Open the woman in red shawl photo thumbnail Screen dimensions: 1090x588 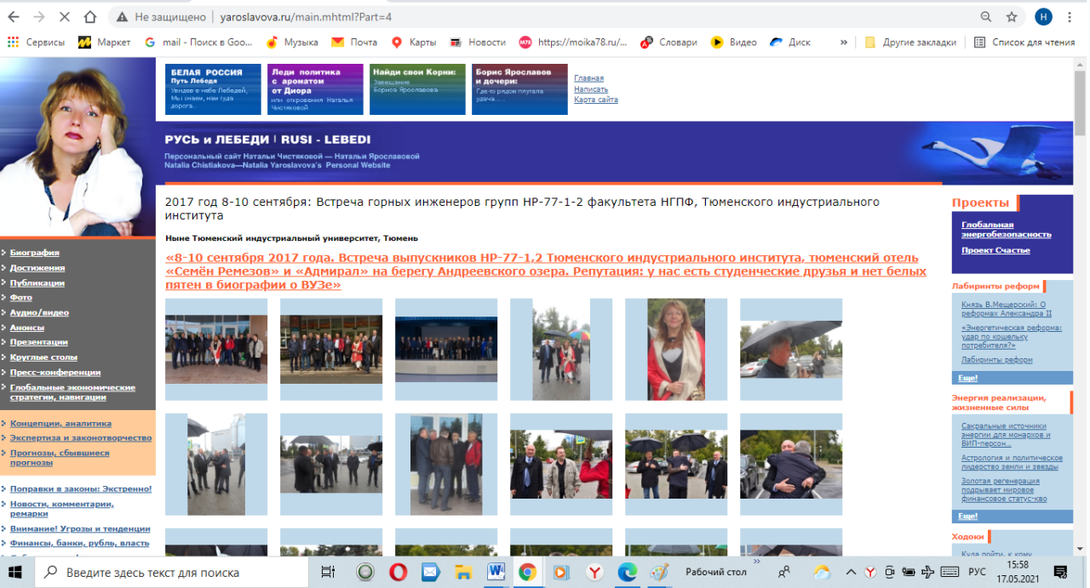[676, 349]
